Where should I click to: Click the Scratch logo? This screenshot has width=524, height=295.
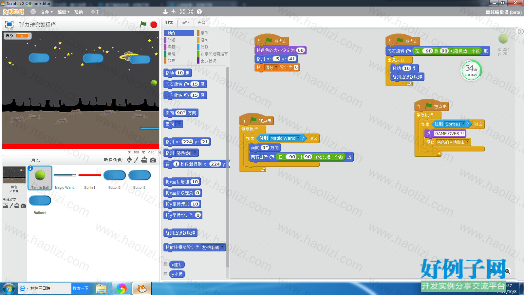[13, 12]
